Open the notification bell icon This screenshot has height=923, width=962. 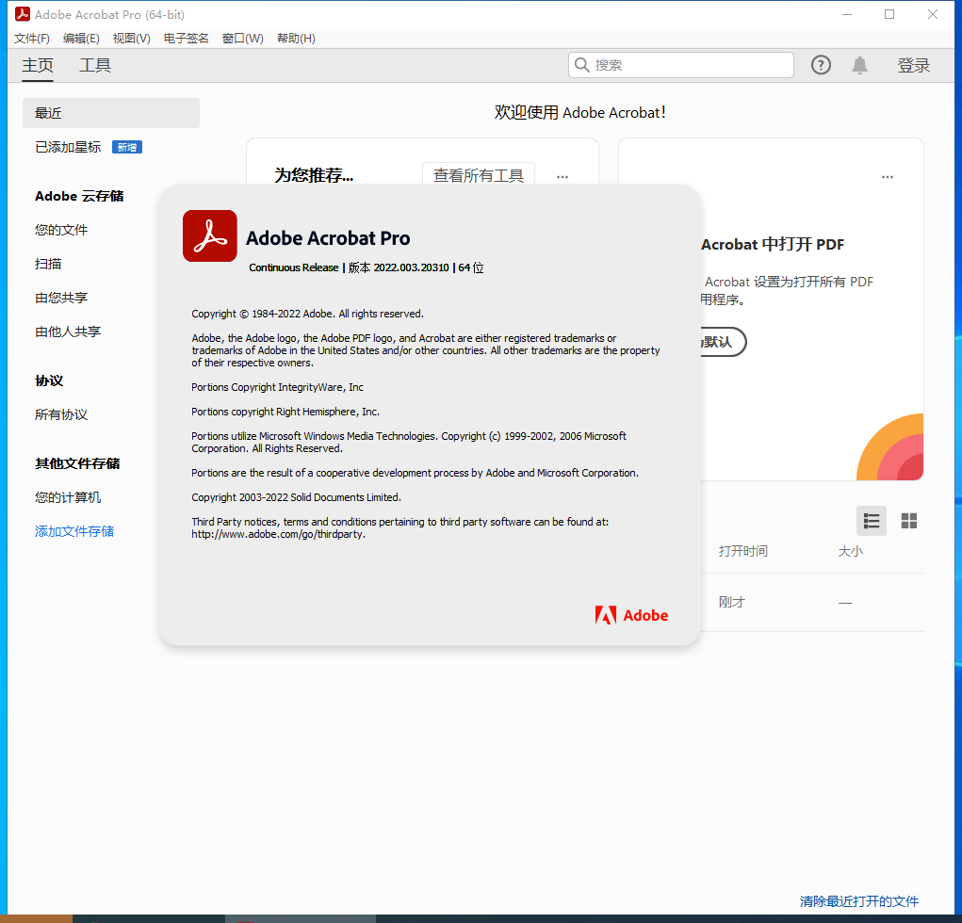(858, 65)
